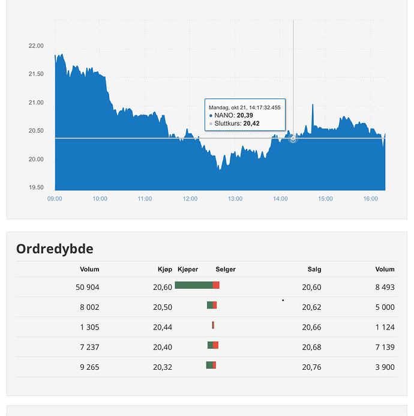Click buy price 20,44
414x416 pixels.
163,327
